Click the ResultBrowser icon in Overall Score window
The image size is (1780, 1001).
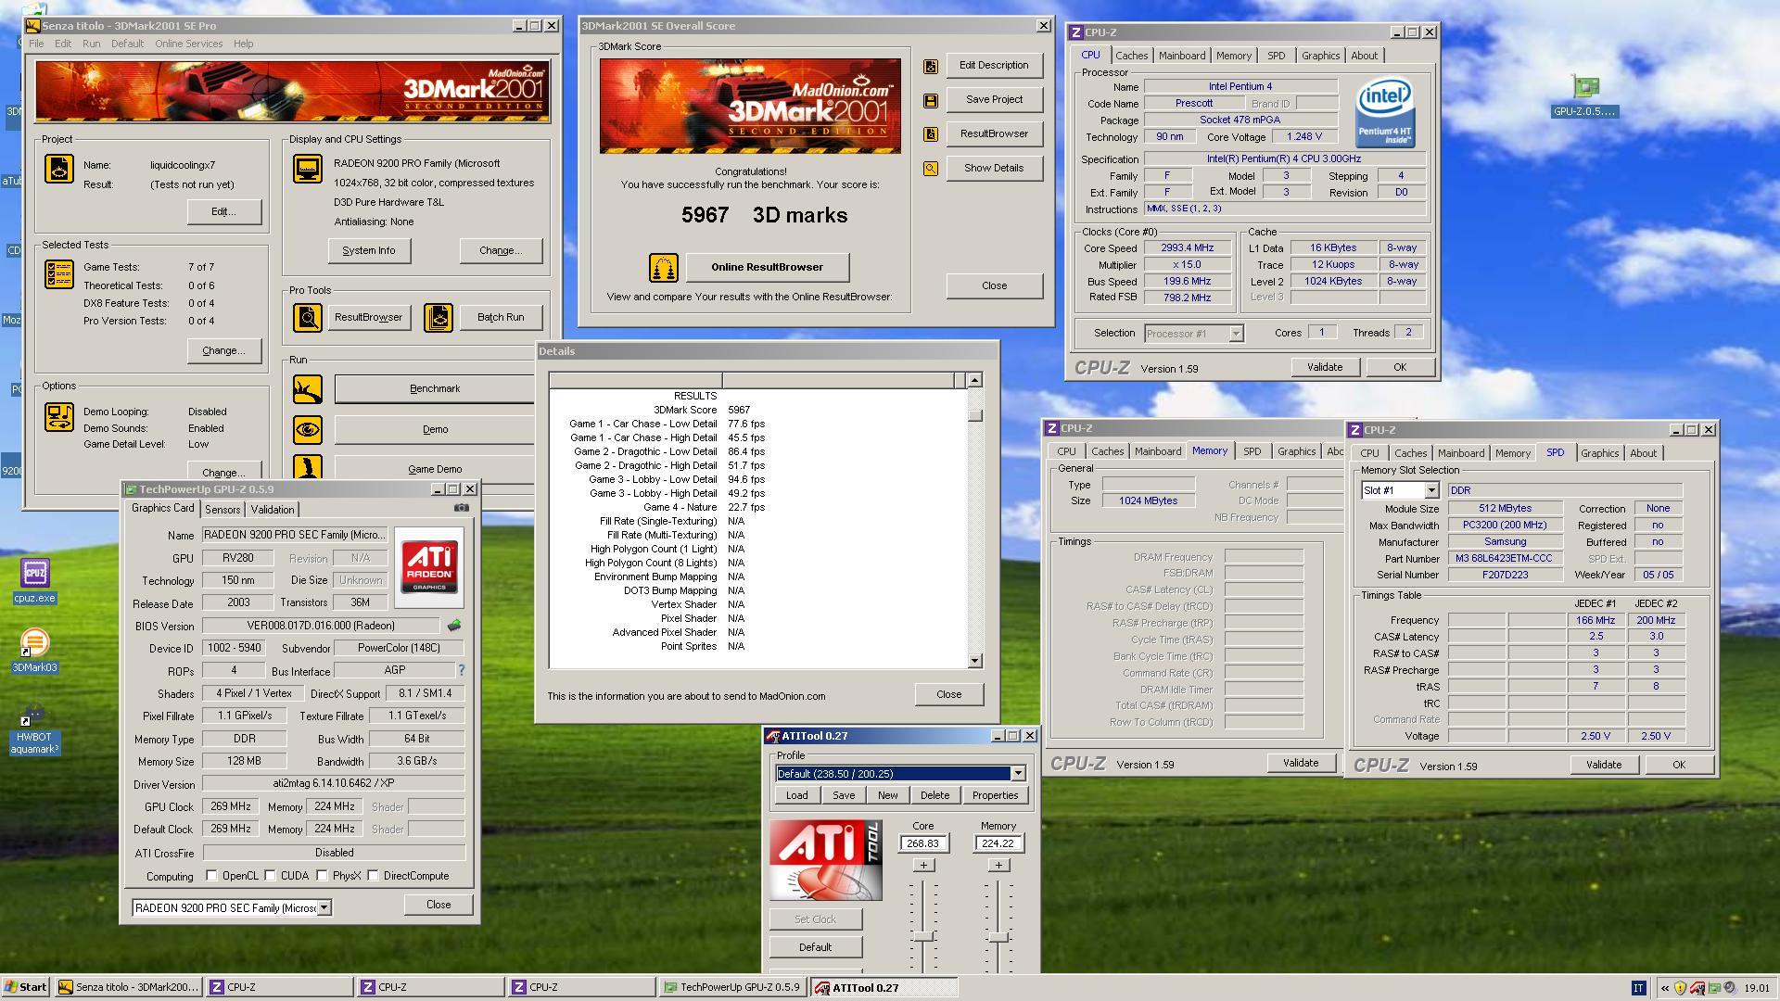pos(931,134)
